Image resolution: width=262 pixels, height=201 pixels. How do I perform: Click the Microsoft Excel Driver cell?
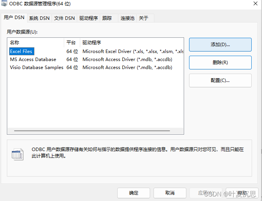[133, 51]
